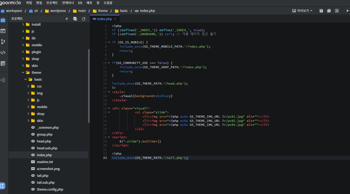This screenshot has width=350, height=194.
Task: Fold the style block at line 17
Action: pos(109,92)
